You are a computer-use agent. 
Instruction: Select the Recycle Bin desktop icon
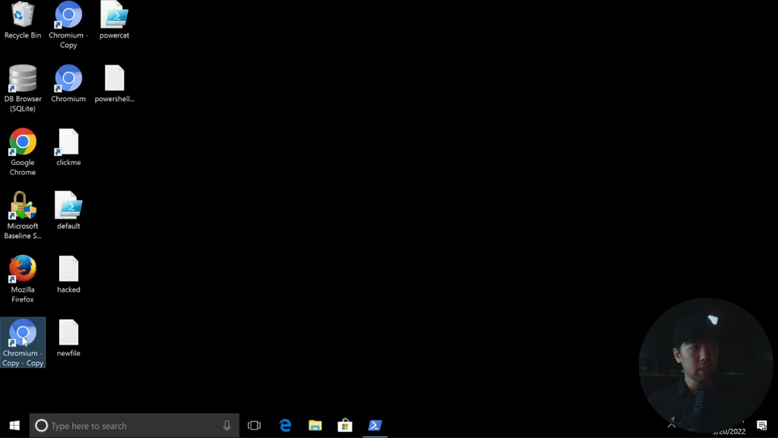click(x=23, y=21)
